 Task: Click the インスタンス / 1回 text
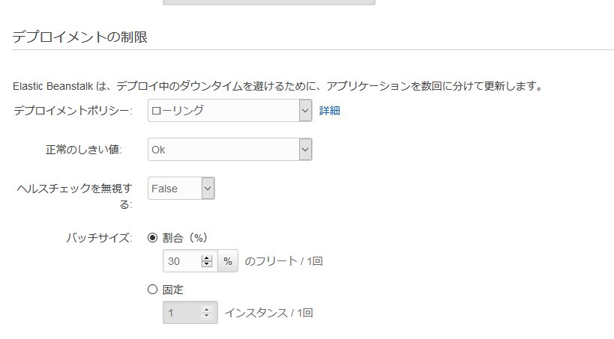pos(268,313)
